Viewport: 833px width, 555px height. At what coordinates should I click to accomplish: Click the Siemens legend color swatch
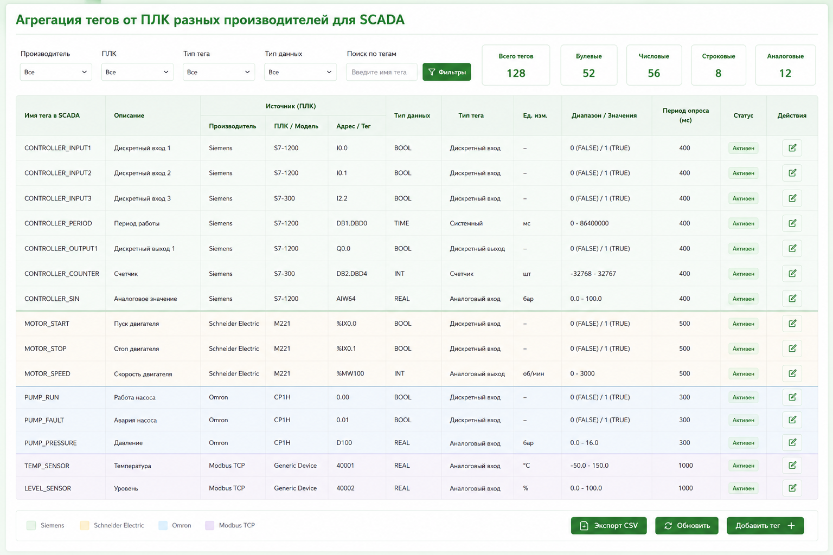(31, 525)
